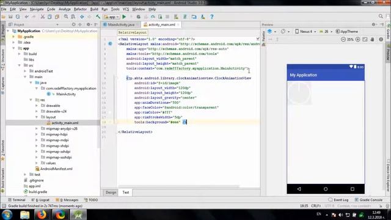Click AppTheme theme selector
The height and width of the screenshot is (220, 391).
tap(347, 31)
